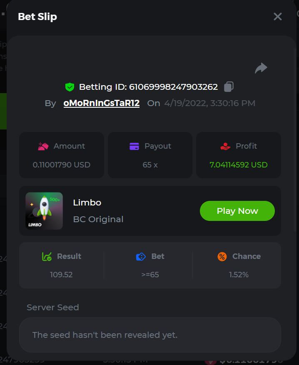Click the Amount money icon
299x365 pixels.
43,146
